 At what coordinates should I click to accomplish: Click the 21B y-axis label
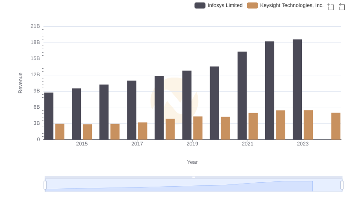point(35,26)
